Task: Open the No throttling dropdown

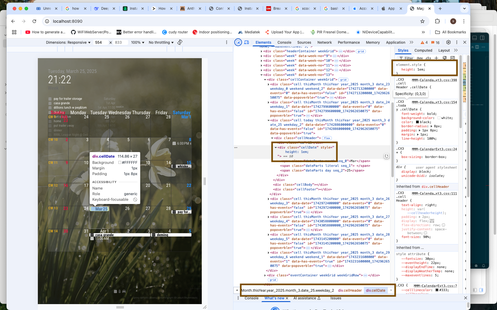Action: 161,43
